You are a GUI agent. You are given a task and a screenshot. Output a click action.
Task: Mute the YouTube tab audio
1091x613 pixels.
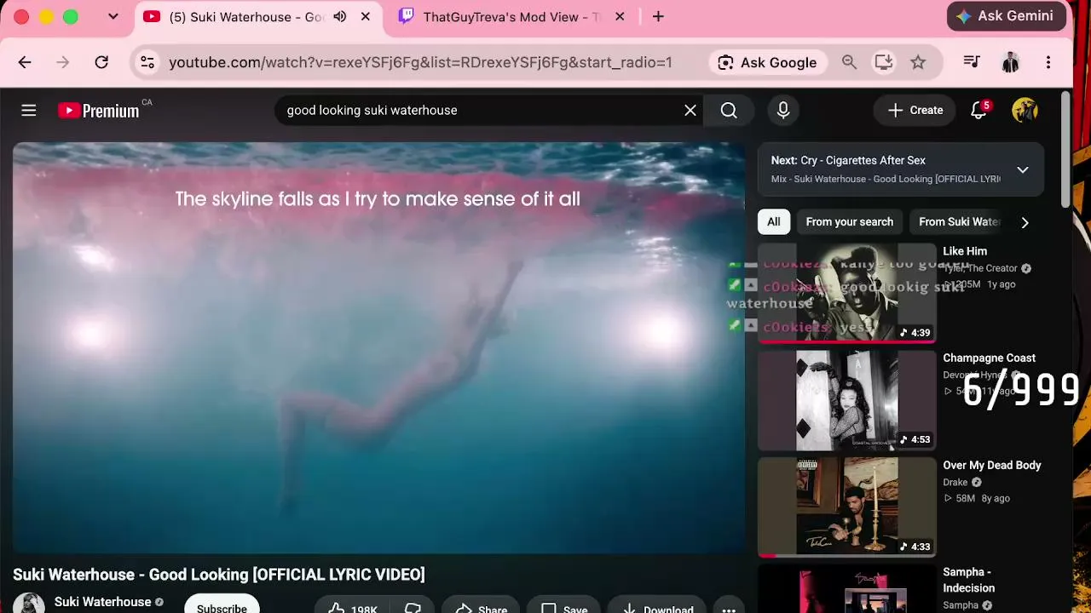(340, 16)
